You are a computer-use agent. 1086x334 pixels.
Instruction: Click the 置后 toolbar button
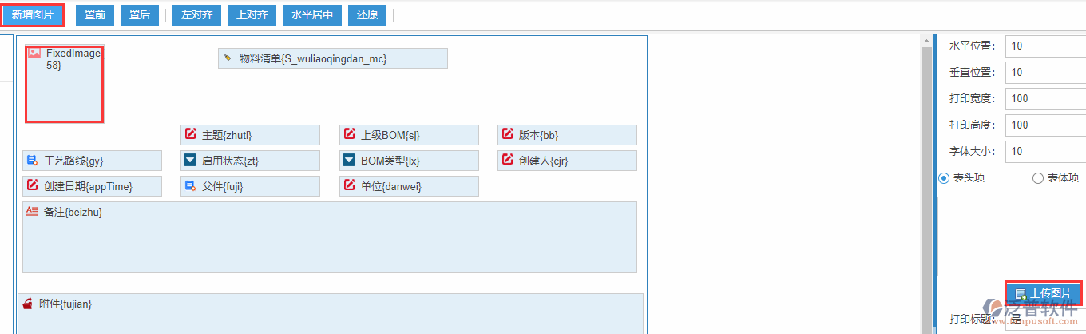[140, 14]
